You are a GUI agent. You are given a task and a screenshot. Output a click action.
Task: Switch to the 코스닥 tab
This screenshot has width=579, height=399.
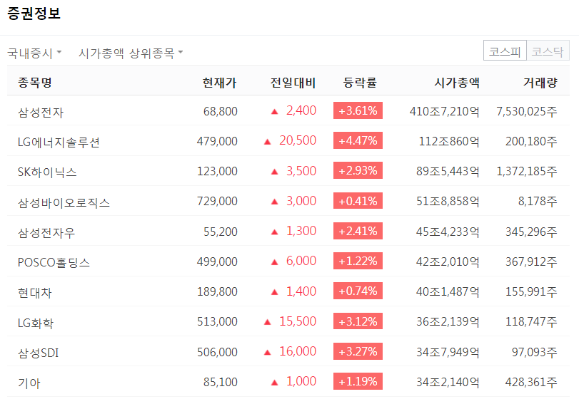[x=548, y=51]
